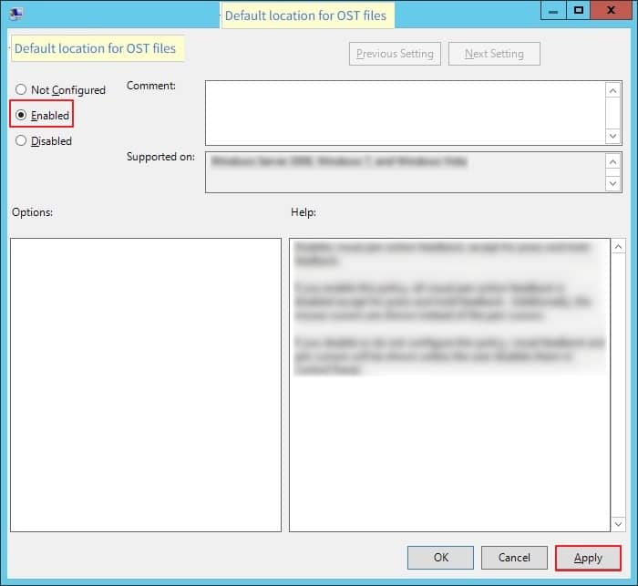This screenshot has height=586, width=638.
Task: Click the Options: label
Action: click(x=32, y=212)
